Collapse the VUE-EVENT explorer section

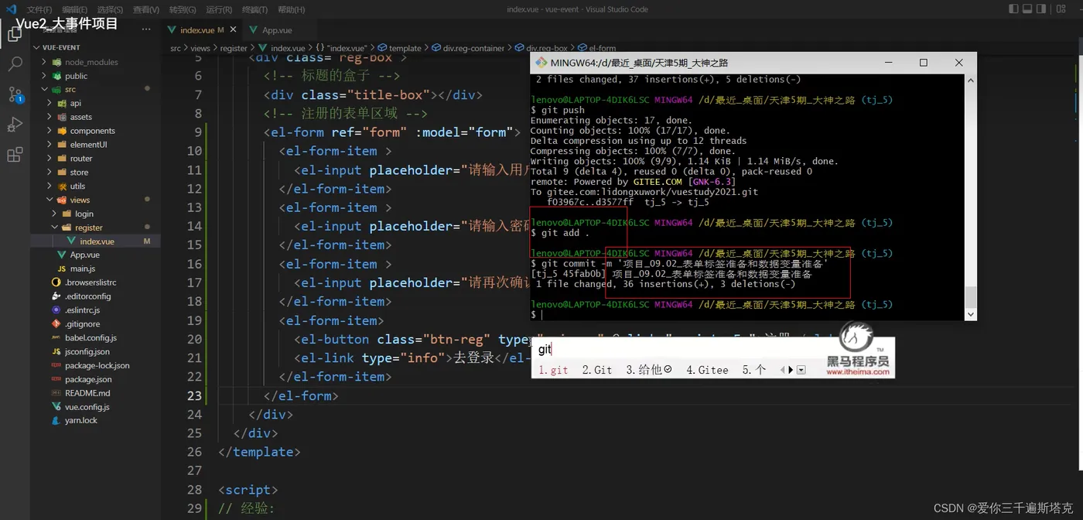click(36, 47)
